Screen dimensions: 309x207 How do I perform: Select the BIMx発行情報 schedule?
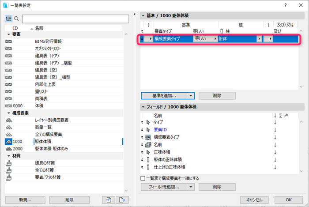(64, 41)
